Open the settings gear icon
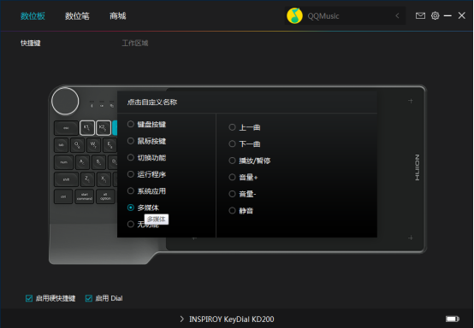474x328 pixels. click(435, 15)
